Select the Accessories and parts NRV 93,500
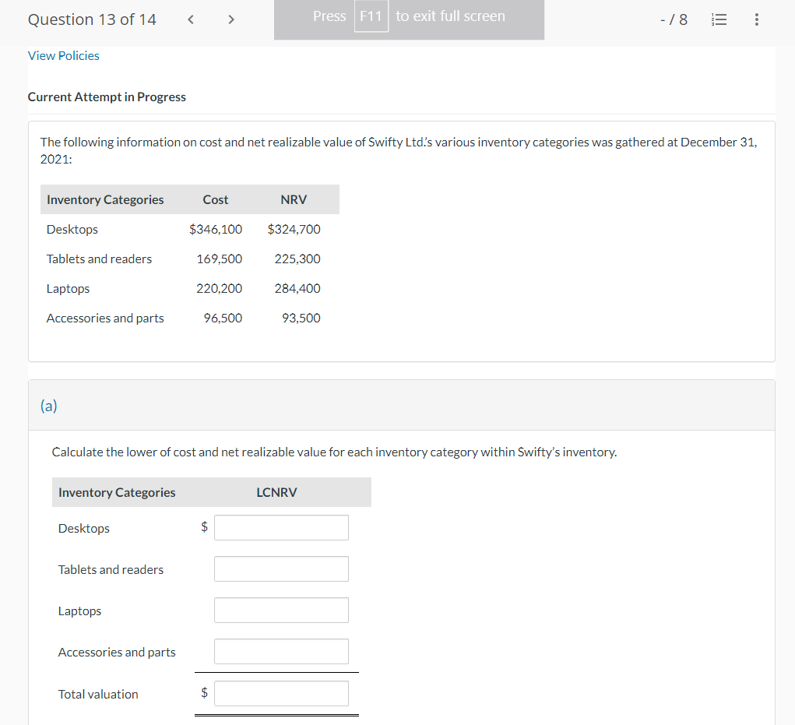 pyautogui.click(x=301, y=318)
